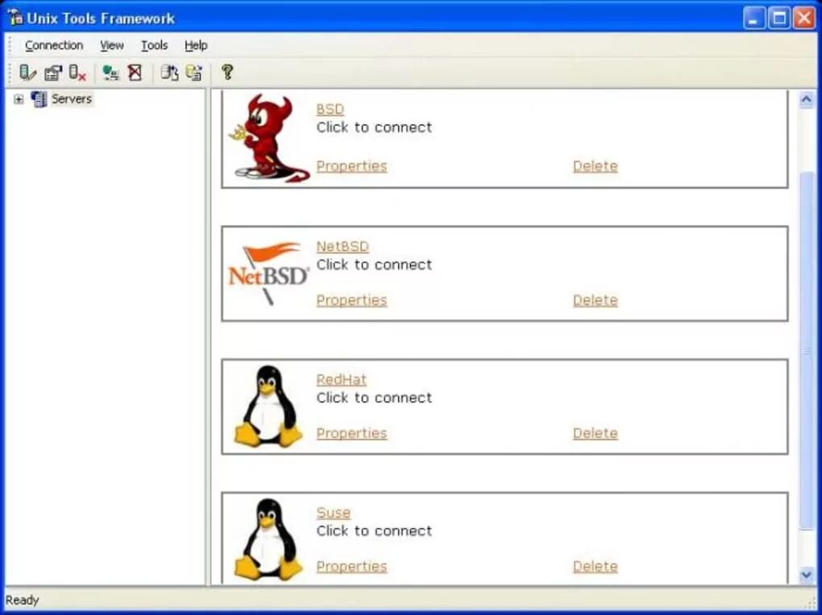Viewport: 822px width, 615px height.
Task: Connect to the Suse server link
Action: coord(334,512)
